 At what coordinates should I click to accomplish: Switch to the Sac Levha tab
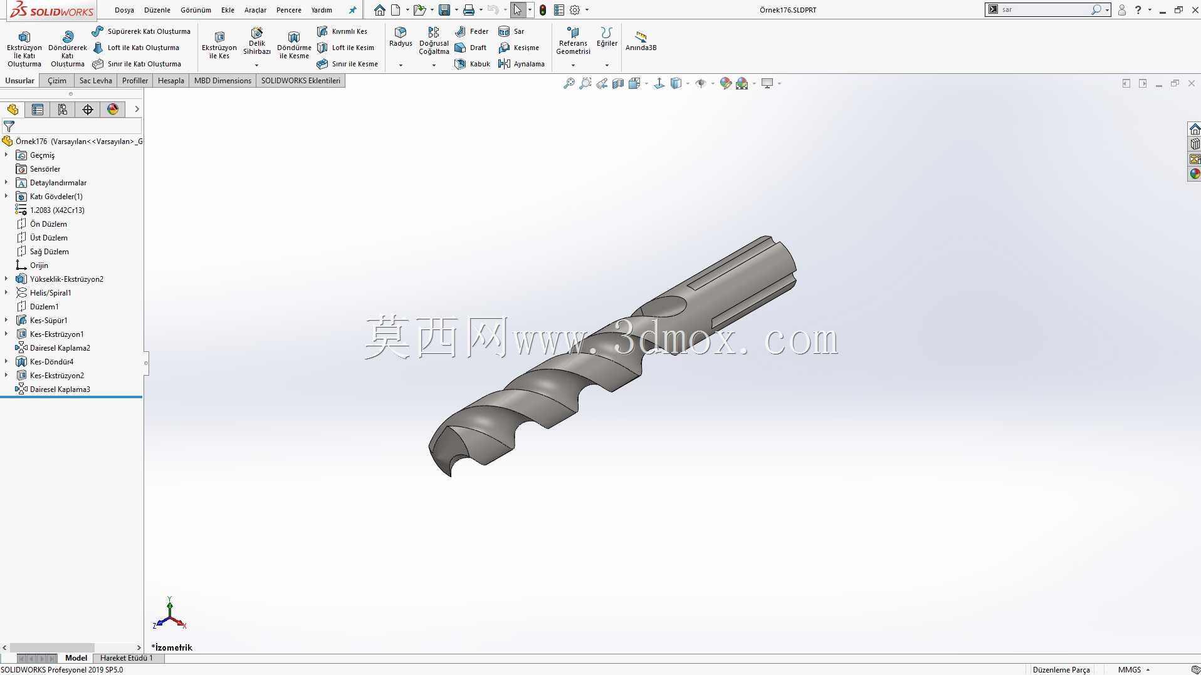point(95,81)
